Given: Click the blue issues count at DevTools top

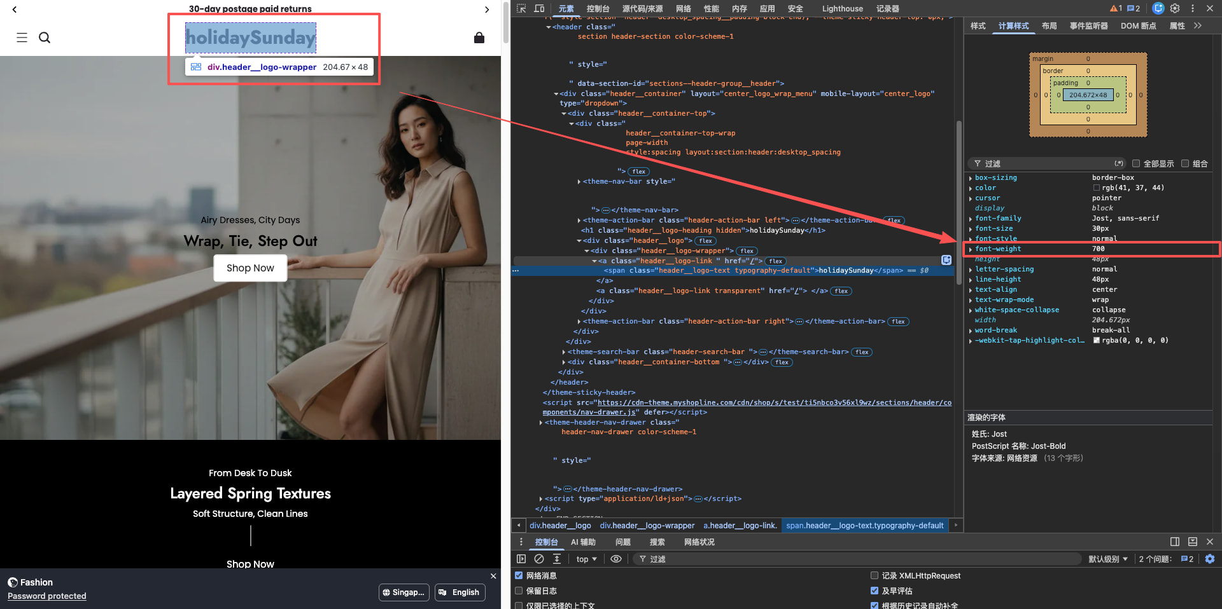Looking at the screenshot, I should [1134, 8].
